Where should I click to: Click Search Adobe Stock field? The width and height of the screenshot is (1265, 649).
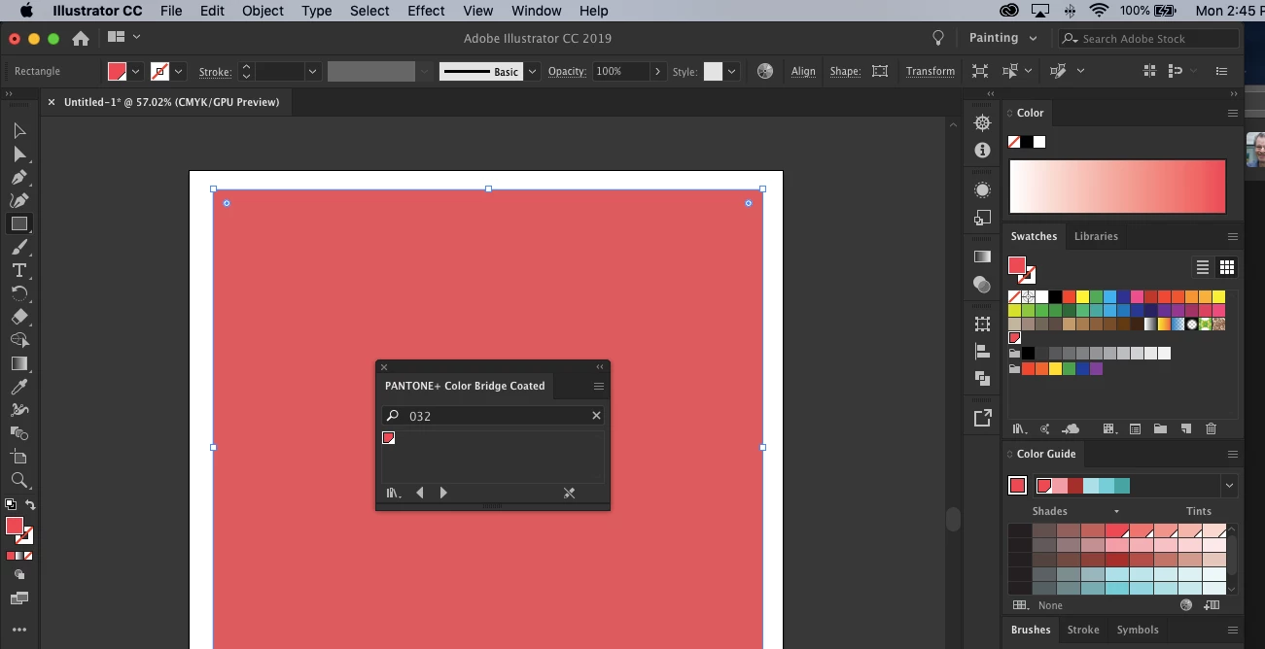[x=1148, y=38]
